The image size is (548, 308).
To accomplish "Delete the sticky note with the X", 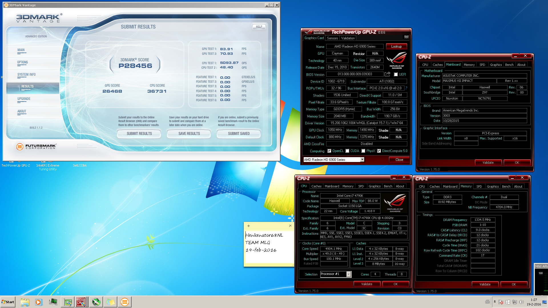I will (x=290, y=226).
